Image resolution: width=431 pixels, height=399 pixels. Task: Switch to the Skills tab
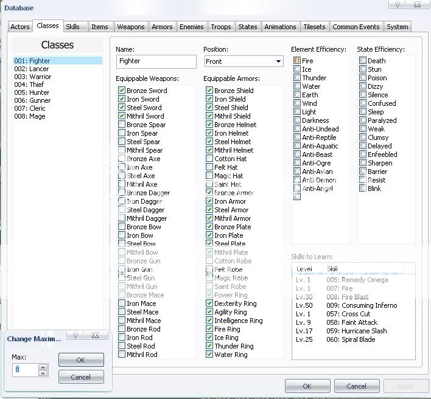[x=72, y=27]
